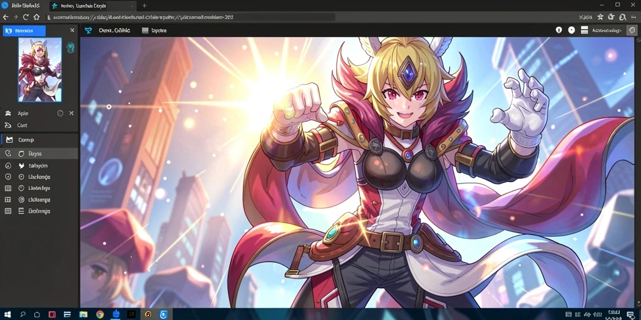Click the at-sign circle icon in the sidebar

21,199
